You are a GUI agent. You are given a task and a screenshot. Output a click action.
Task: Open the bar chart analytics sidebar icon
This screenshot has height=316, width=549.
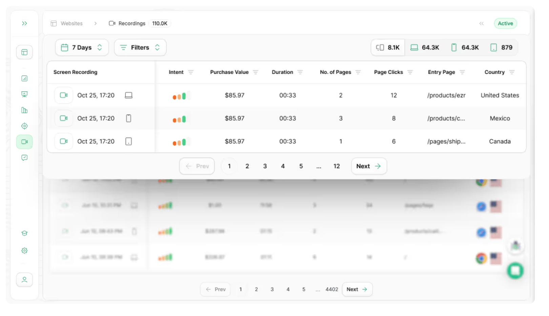(x=24, y=78)
